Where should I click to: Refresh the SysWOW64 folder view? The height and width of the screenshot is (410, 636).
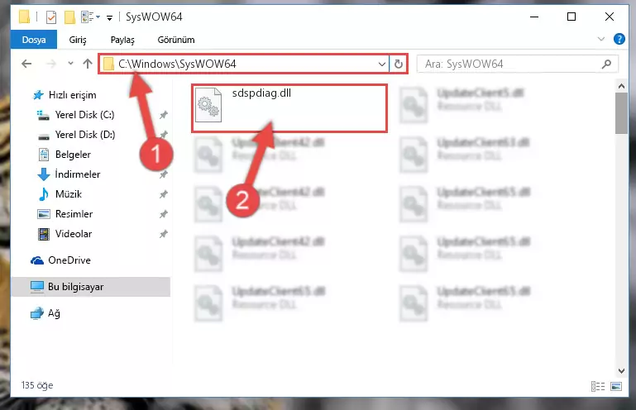click(x=399, y=64)
